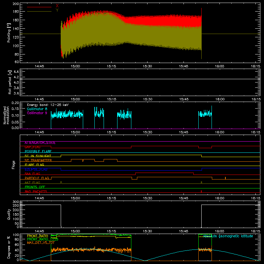This screenshot has height=264, width=264.
Task: Select the SC_IN_SUNLIGHT flag label
Action: tap(38, 156)
